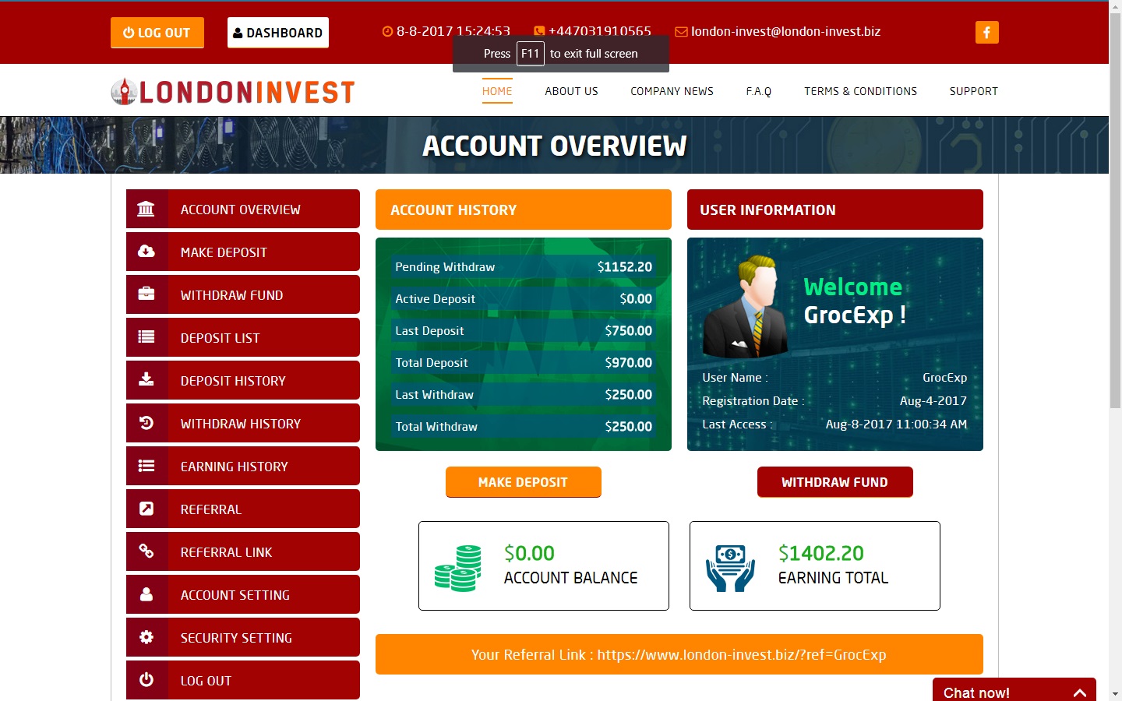Click the bank icon beside Account Overview
This screenshot has width=1122, height=701.
coord(146,209)
